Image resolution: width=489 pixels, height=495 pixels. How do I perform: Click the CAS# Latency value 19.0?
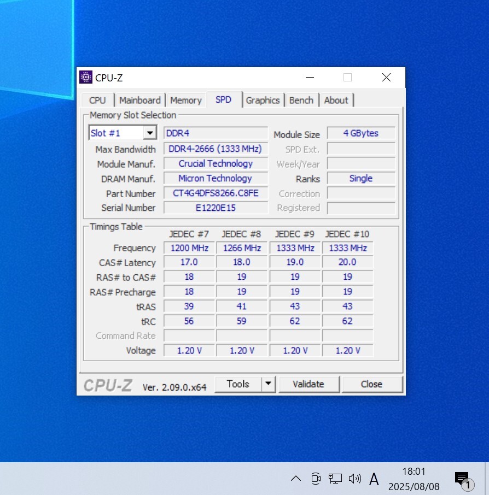[295, 262]
